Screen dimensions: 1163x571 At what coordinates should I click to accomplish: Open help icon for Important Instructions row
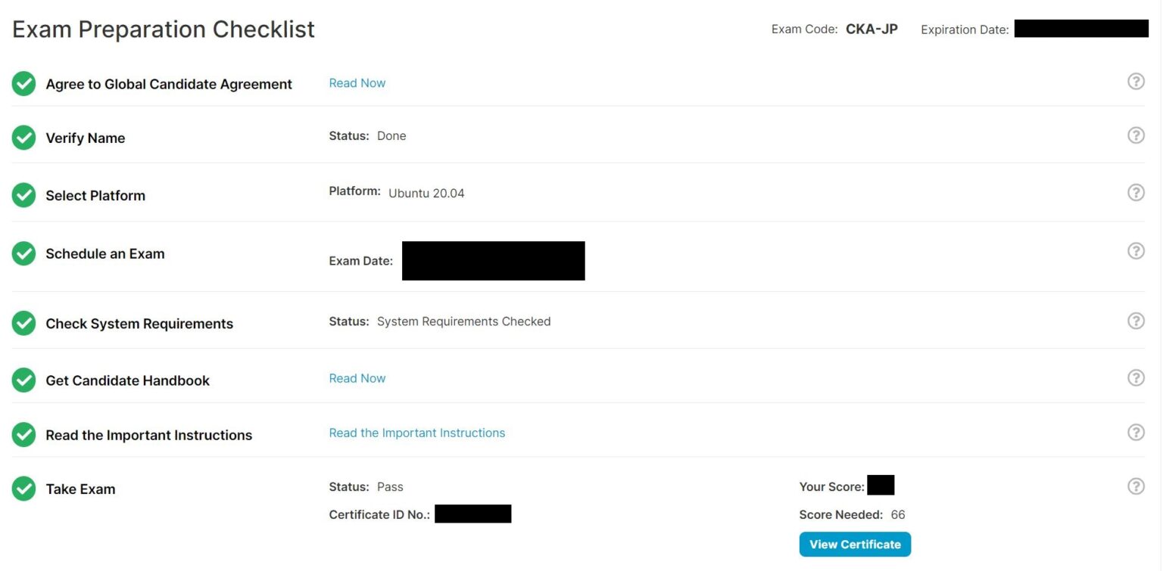[1136, 432]
